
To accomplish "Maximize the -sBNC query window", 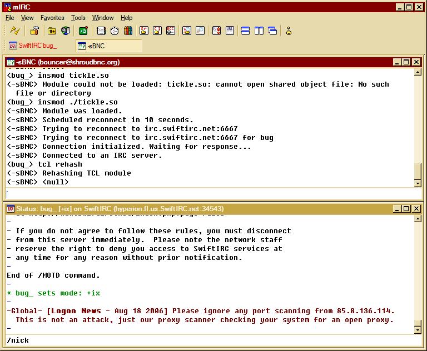I will tap(406, 62).
